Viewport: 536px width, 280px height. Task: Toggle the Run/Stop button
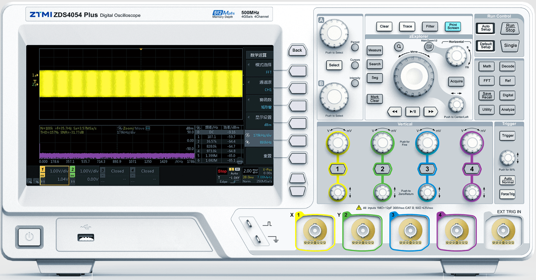tap(510, 28)
